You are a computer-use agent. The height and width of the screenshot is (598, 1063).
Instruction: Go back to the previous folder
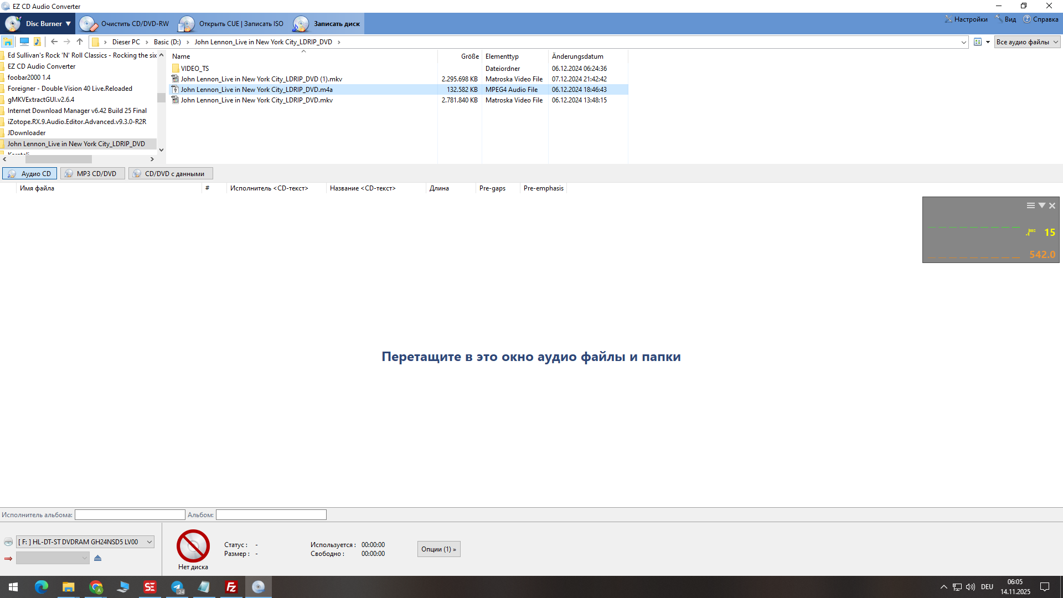(54, 42)
